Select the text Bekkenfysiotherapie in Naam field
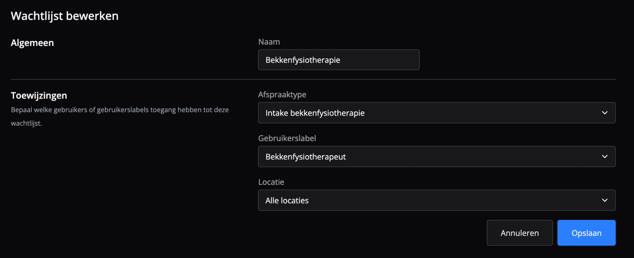The width and height of the screenshot is (634, 258). [302, 60]
